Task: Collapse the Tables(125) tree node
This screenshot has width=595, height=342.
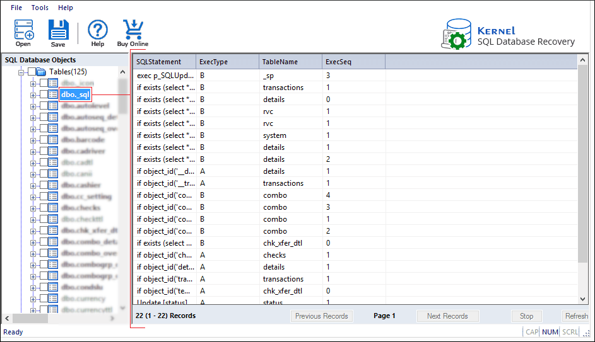Action: pyautogui.click(x=21, y=72)
